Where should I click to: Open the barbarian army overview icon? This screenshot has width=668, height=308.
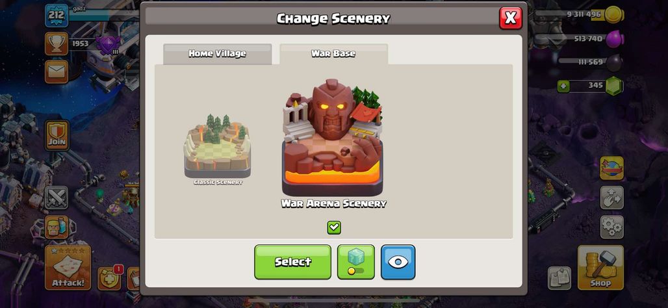57,227
